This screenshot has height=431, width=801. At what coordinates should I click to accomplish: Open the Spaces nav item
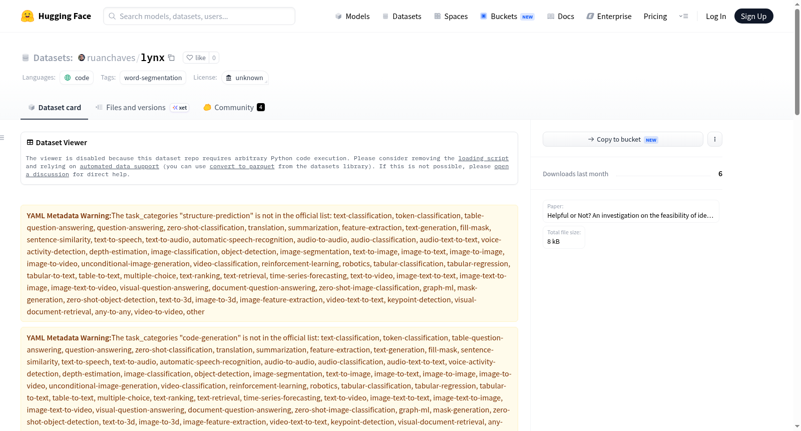click(451, 16)
